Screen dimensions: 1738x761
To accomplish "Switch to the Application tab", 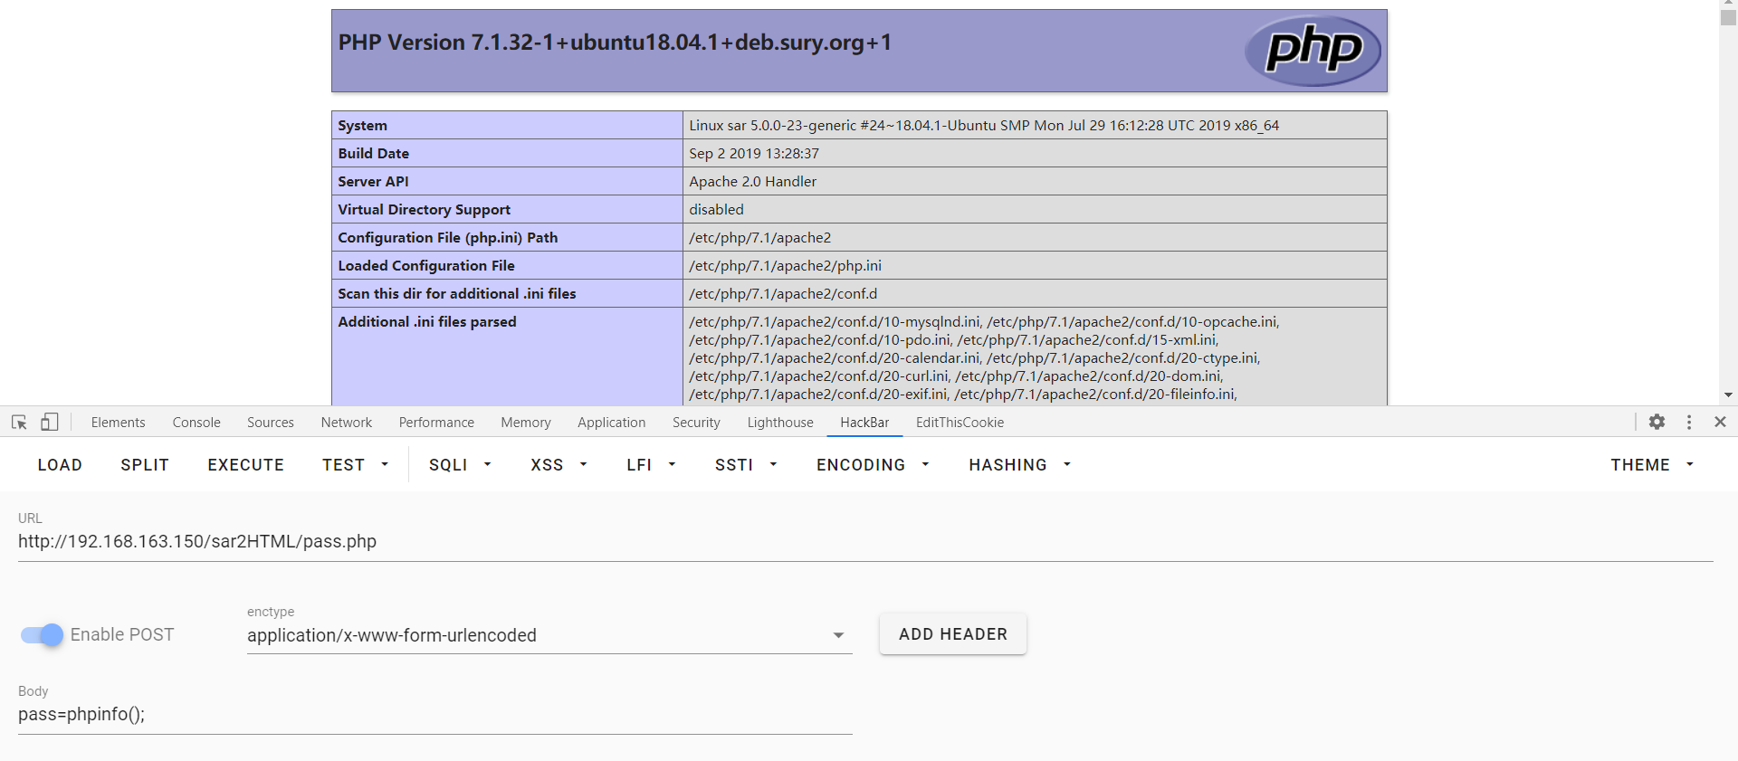I will click(612, 423).
